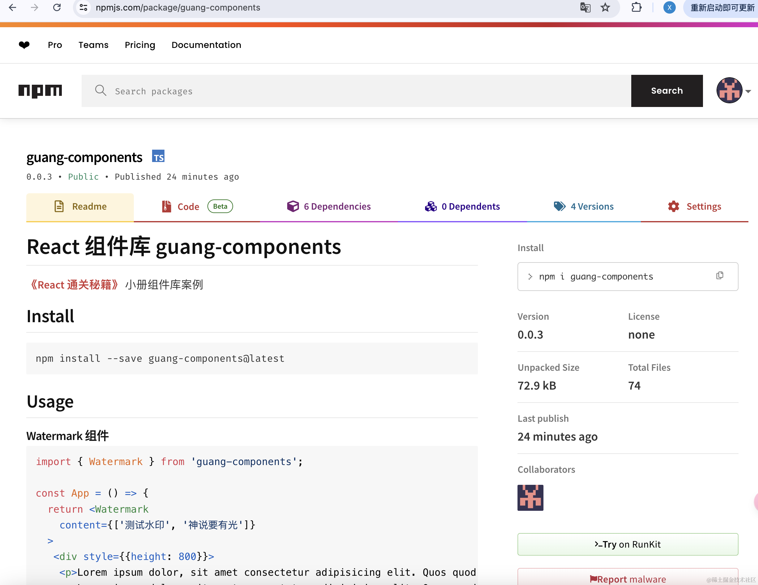The width and height of the screenshot is (758, 585).
Task: Open the Pro page
Action: click(x=55, y=45)
